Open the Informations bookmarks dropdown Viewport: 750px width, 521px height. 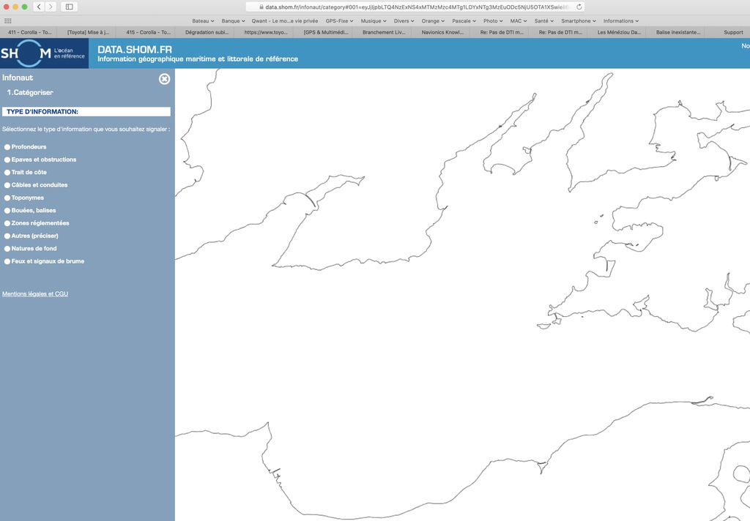[621, 21]
